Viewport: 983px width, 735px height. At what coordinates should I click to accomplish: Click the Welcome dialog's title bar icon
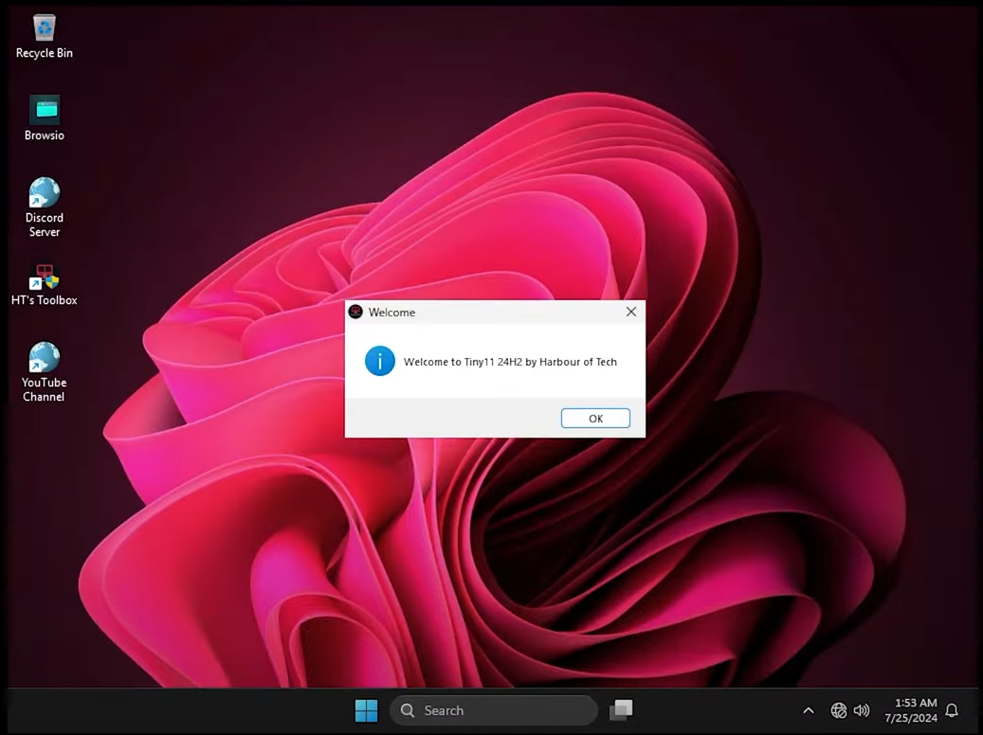(x=356, y=312)
